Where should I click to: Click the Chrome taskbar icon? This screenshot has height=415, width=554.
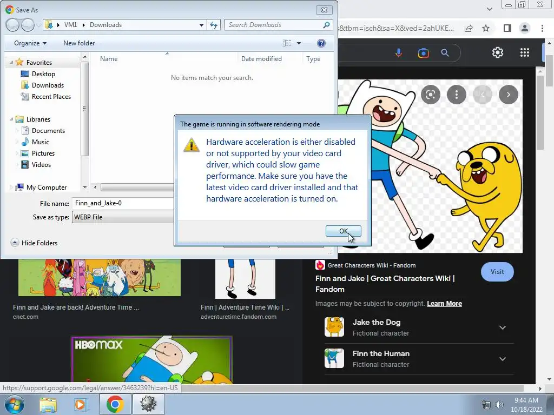[x=115, y=404]
